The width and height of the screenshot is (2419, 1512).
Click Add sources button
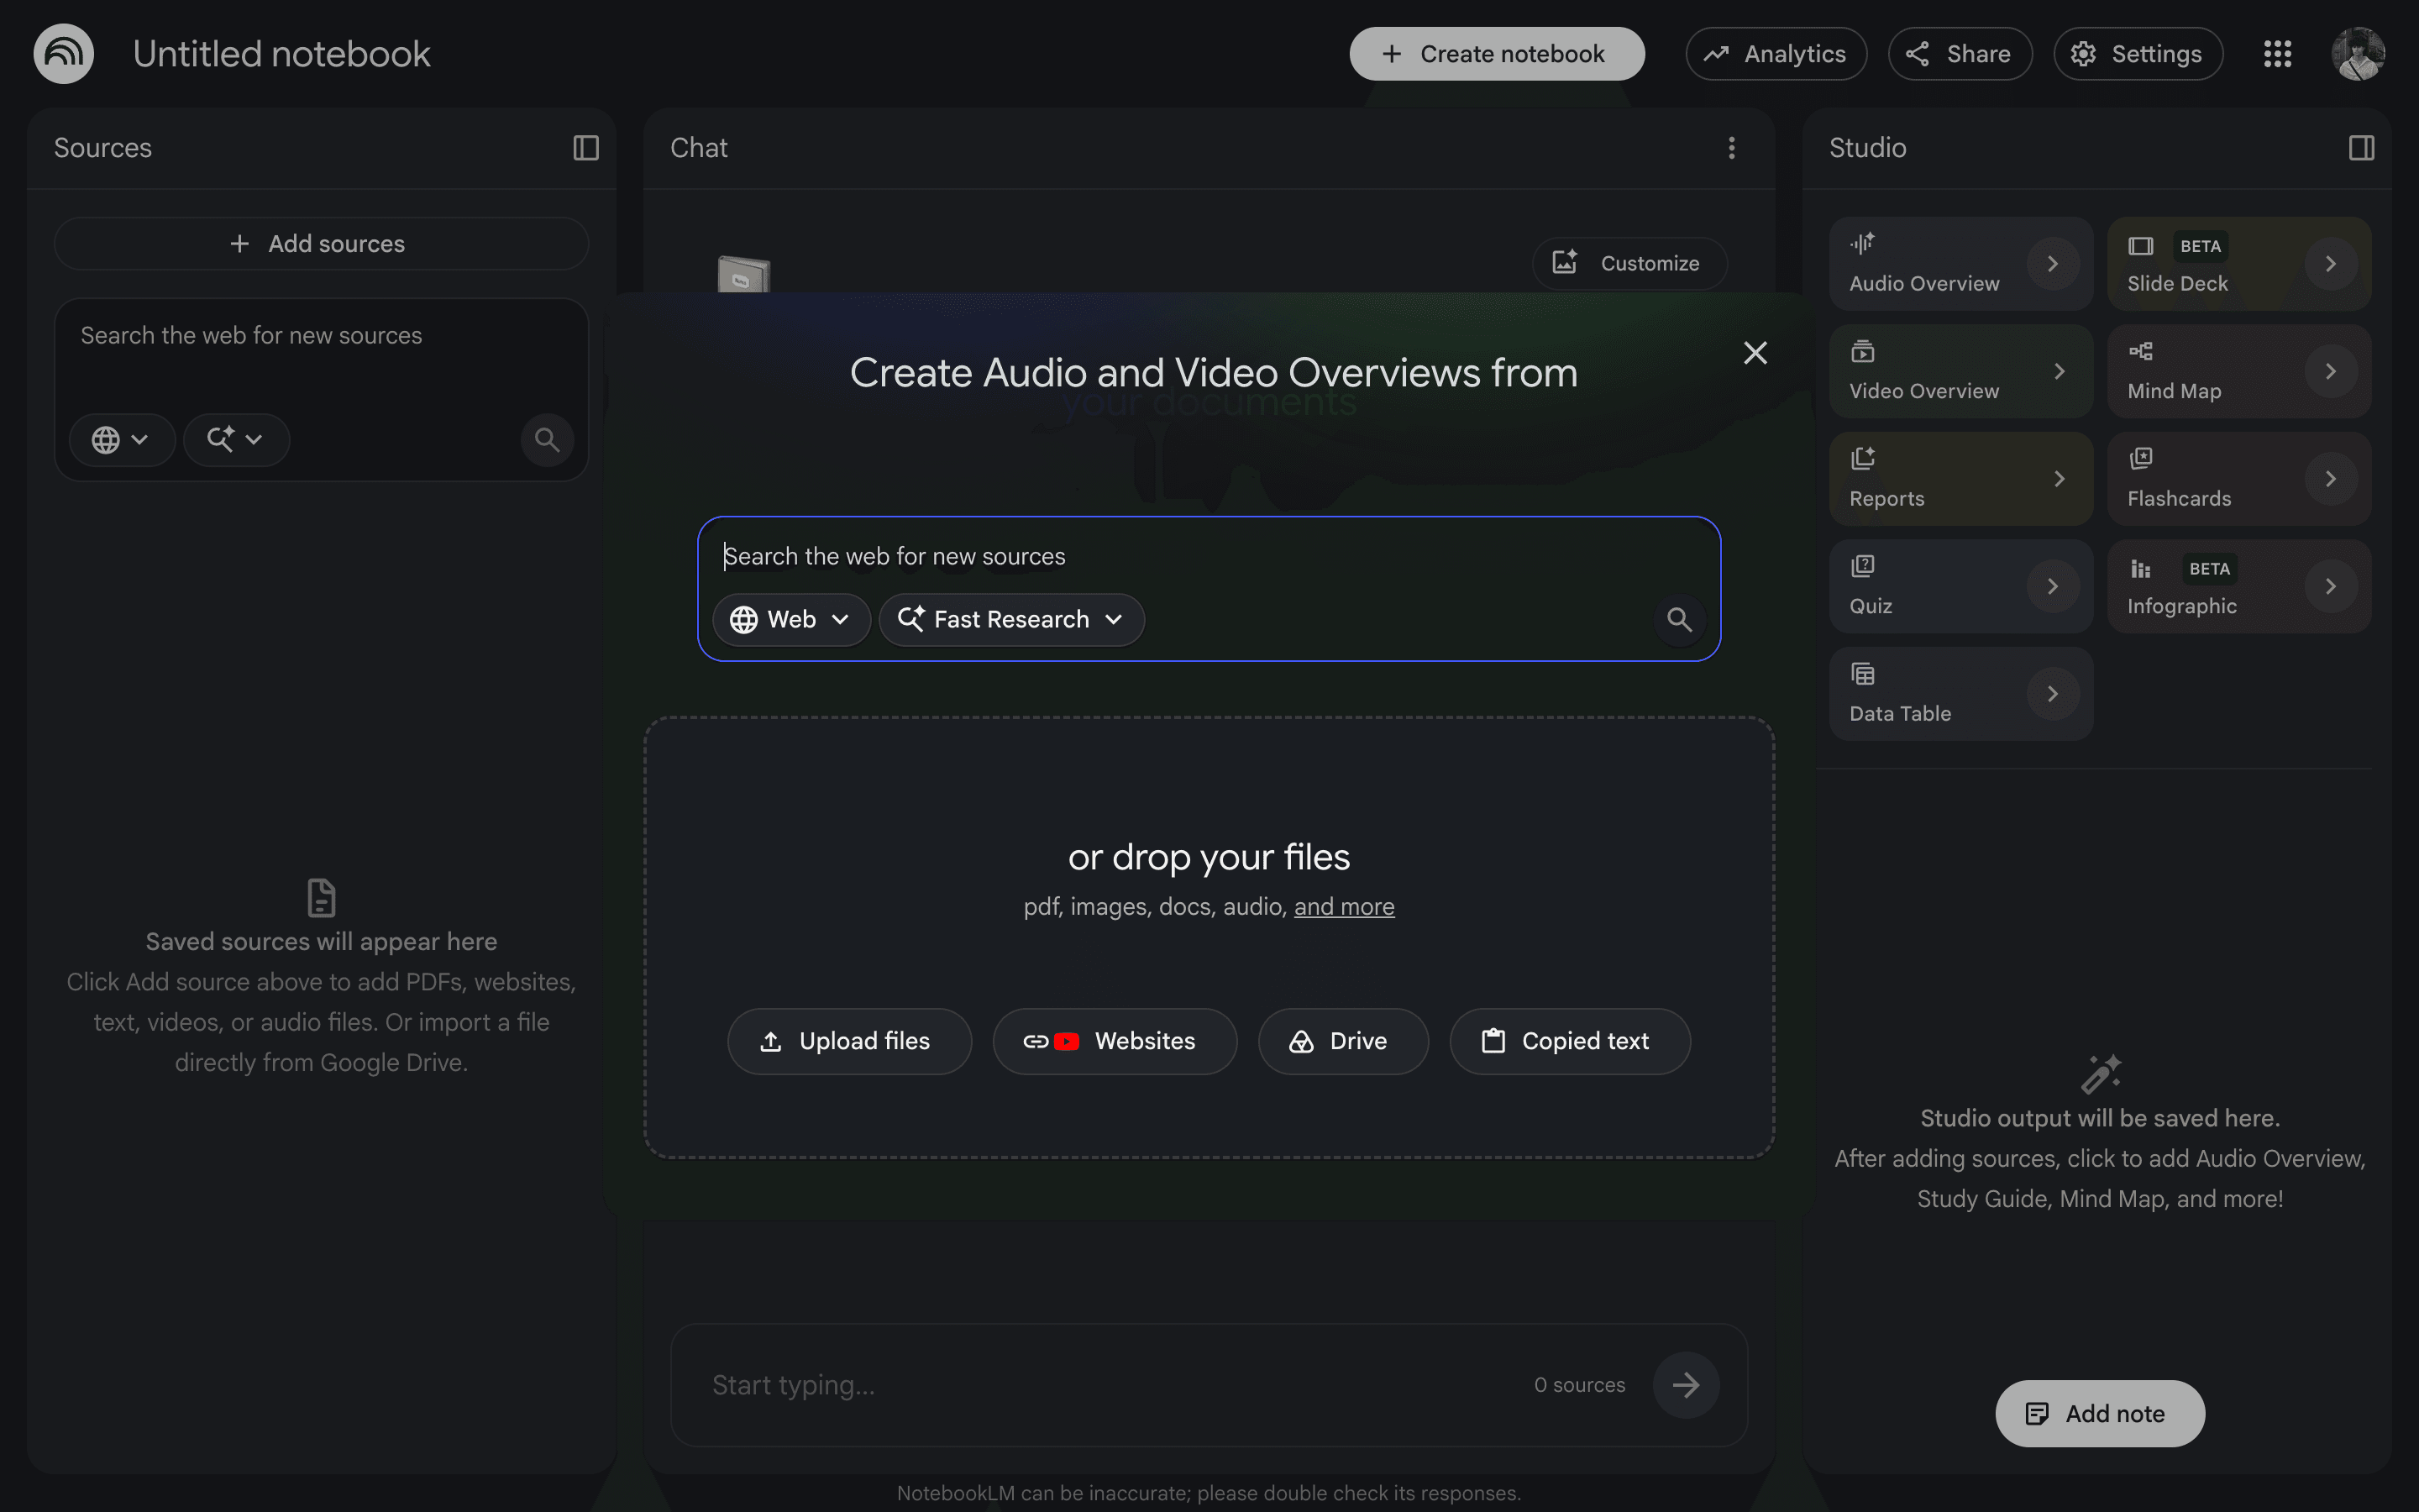pos(321,244)
